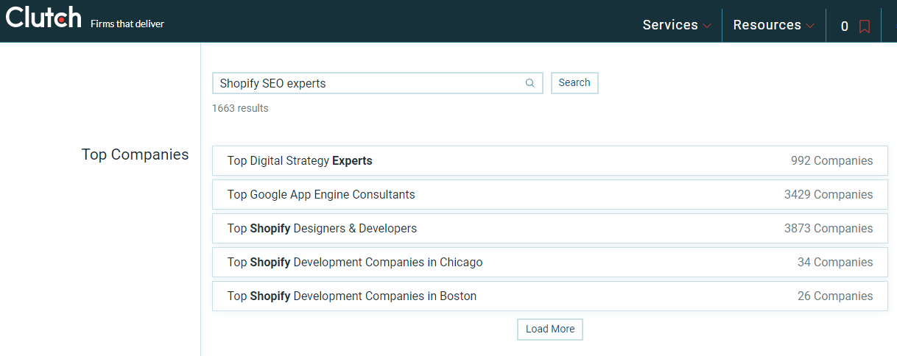Click the 26 Companies count
The height and width of the screenshot is (356, 897).
click(x=835, y=296)
